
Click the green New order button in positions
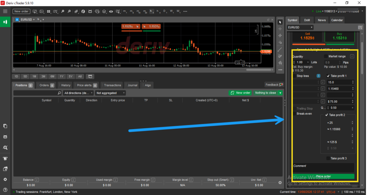[x=240, y=93]
